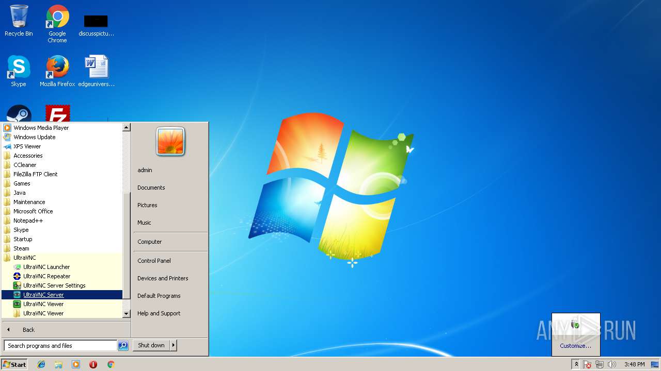Launch Skype from the desktop icon
661x371 pixels.
[x=19, y=71]
